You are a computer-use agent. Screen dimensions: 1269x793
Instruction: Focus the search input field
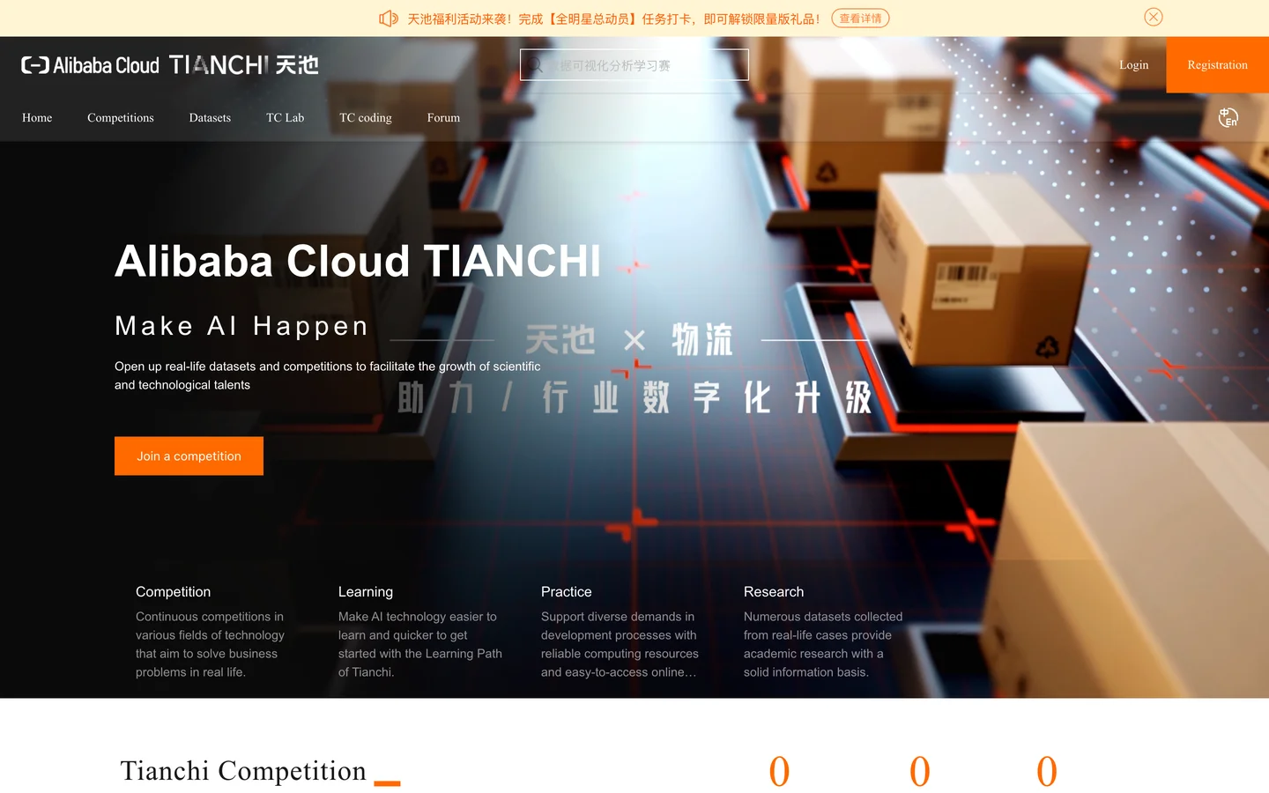coord(634,65)
